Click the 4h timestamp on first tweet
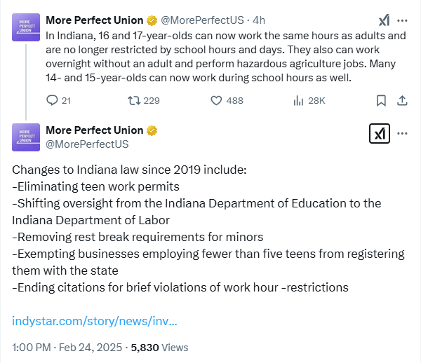421x363 pixels. (259, 20)
